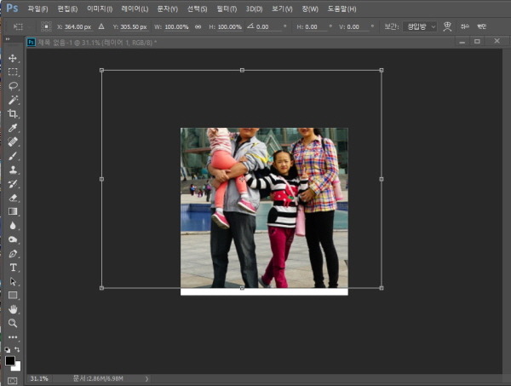Click the H scale field 100.00%
The image size is (511, 386).
229,26
